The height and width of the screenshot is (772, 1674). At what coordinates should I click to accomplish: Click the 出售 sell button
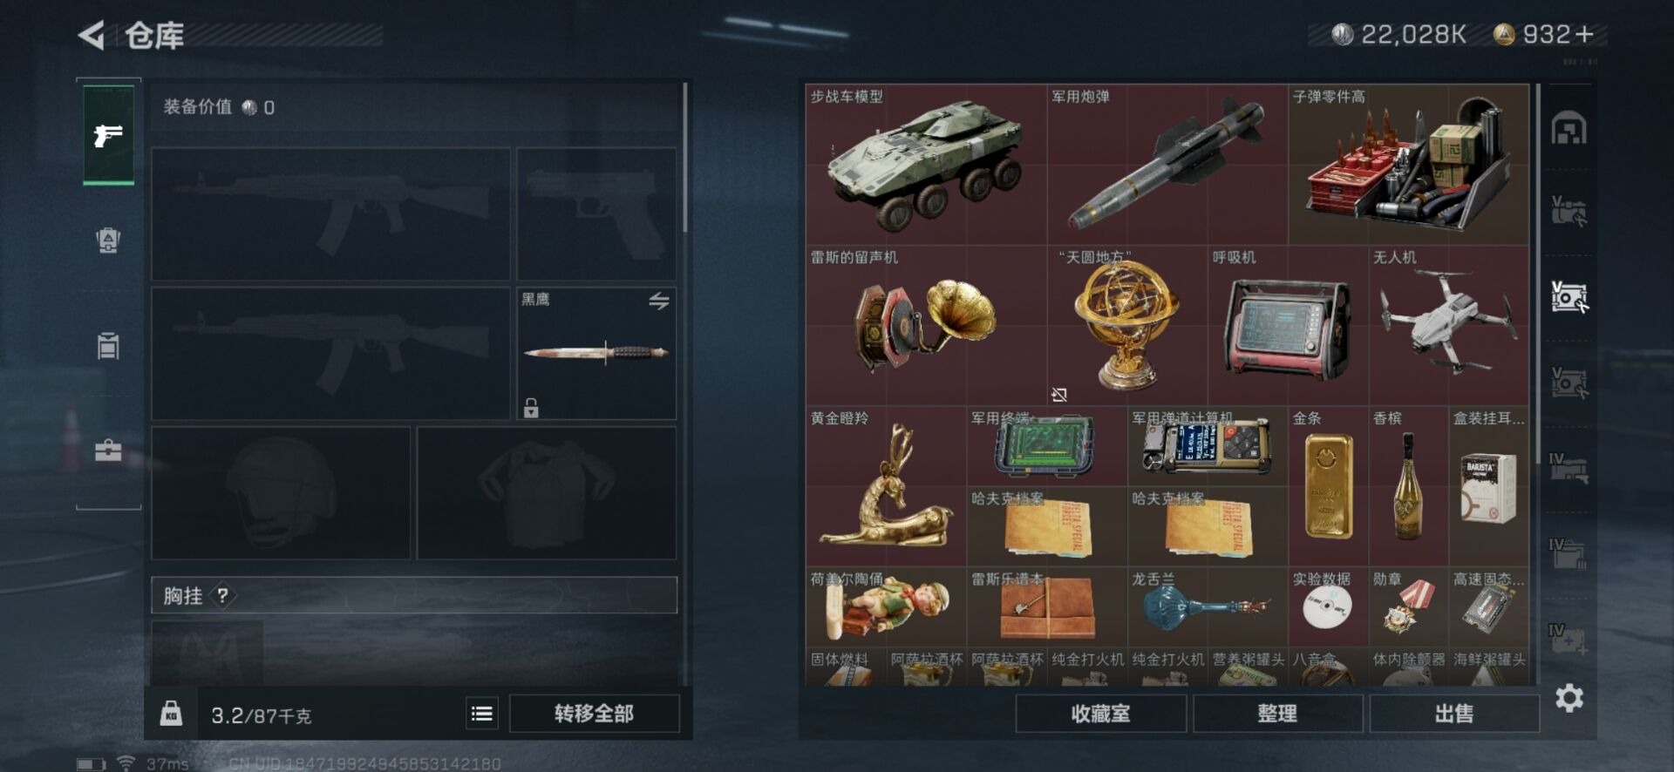coord(1454,714)
